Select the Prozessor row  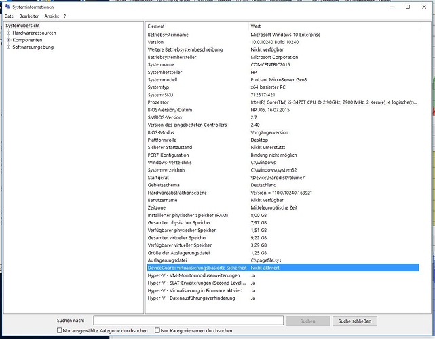click(283, 102)
